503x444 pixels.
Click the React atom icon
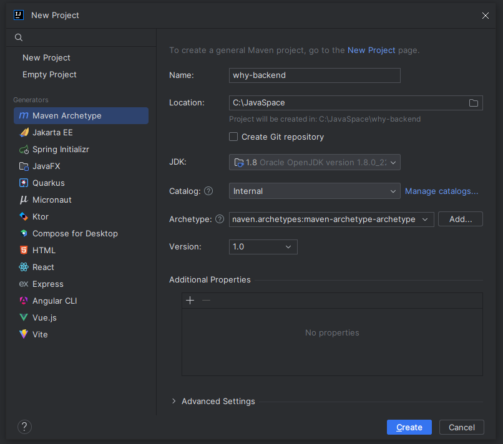click(24, 267)
